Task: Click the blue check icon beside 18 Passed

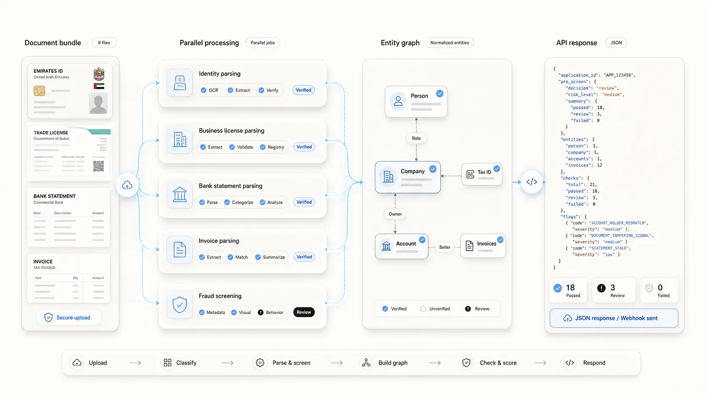Action: pyautogui.click(x=558, y=288)
